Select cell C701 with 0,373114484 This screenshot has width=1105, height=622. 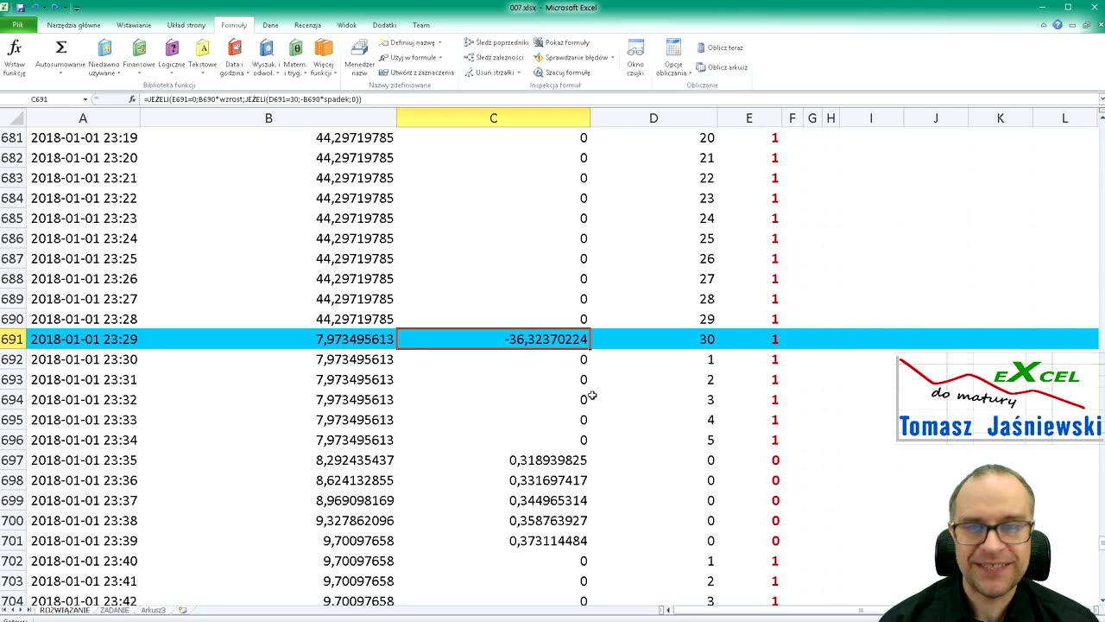coord(493,541)
